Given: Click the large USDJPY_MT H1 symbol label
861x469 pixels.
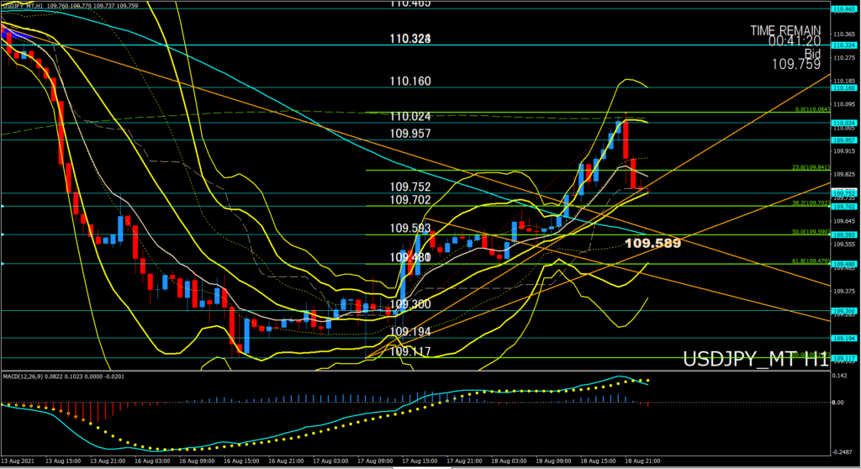Looking at the screenshot, I should (756, 360).
